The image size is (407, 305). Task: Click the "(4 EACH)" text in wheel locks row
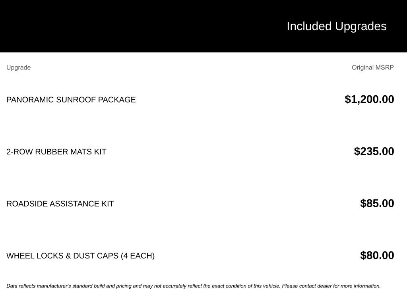tap(138, 256)
